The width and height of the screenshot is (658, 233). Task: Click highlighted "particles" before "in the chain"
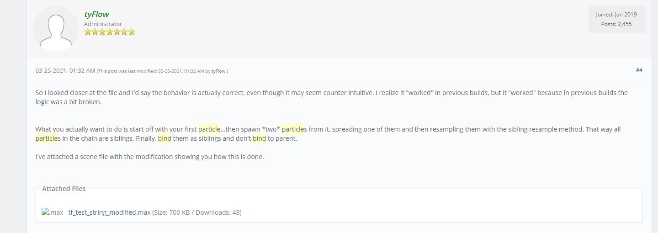pyautogui.click(x=47, y=138)
